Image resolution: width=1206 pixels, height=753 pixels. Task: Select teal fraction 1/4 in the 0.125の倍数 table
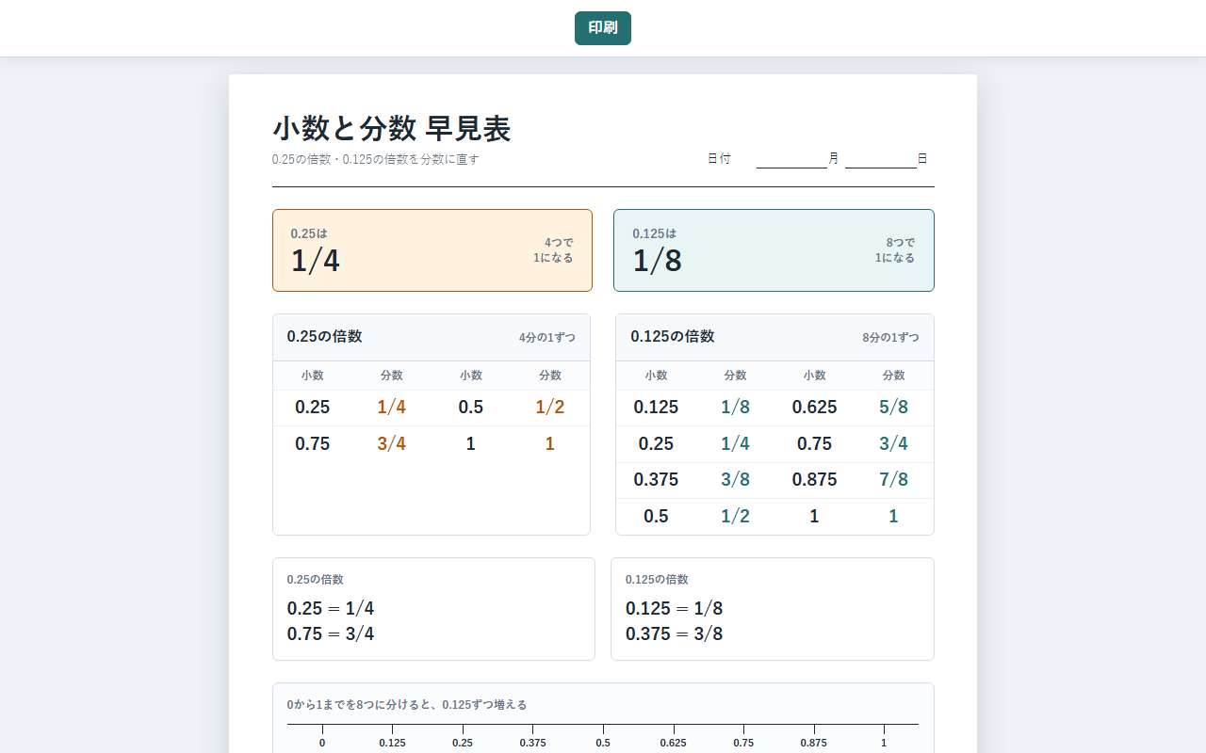tap(735, 443)
